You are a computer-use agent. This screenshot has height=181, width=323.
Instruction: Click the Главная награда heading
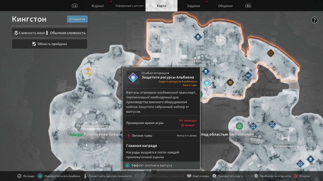tap(141, 145)
